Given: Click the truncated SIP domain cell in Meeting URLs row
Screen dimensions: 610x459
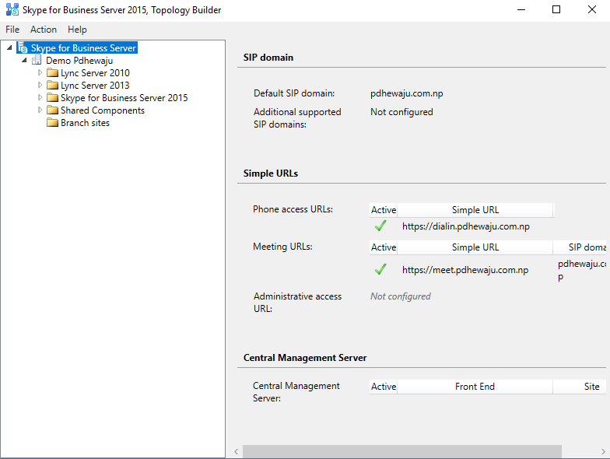Looking at the screenshot, I should click(x=582, y=270).
